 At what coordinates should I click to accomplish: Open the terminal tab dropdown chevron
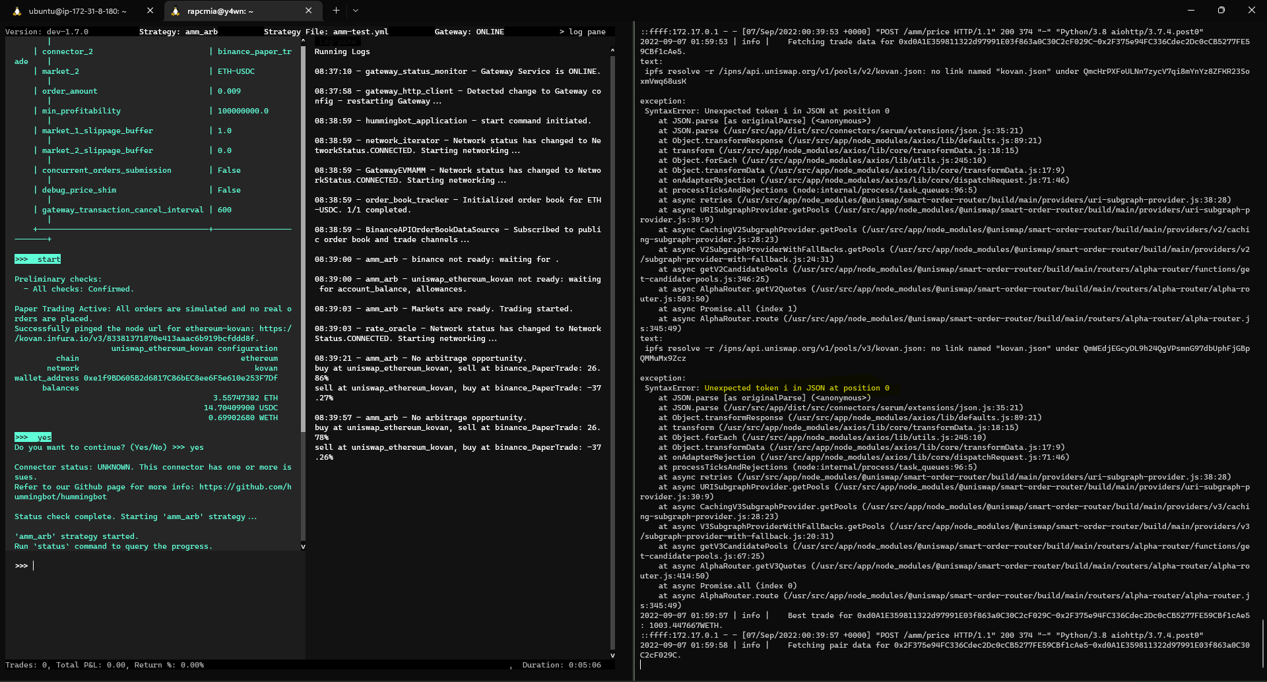[x=356, y=11]
